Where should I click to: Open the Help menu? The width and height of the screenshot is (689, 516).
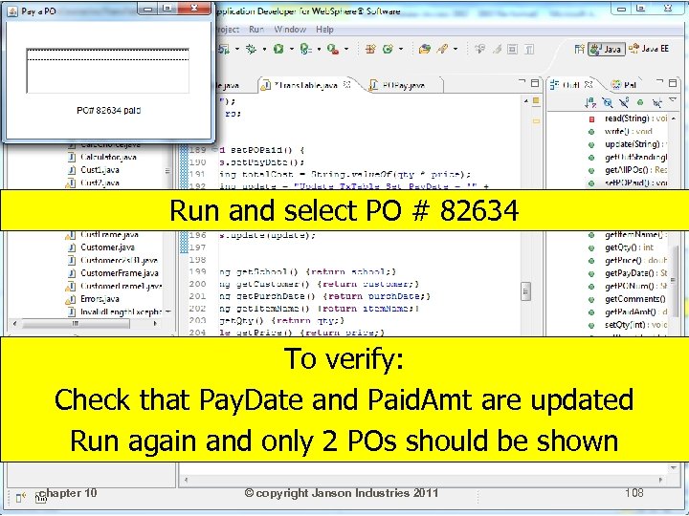click(x=324, y=30)
